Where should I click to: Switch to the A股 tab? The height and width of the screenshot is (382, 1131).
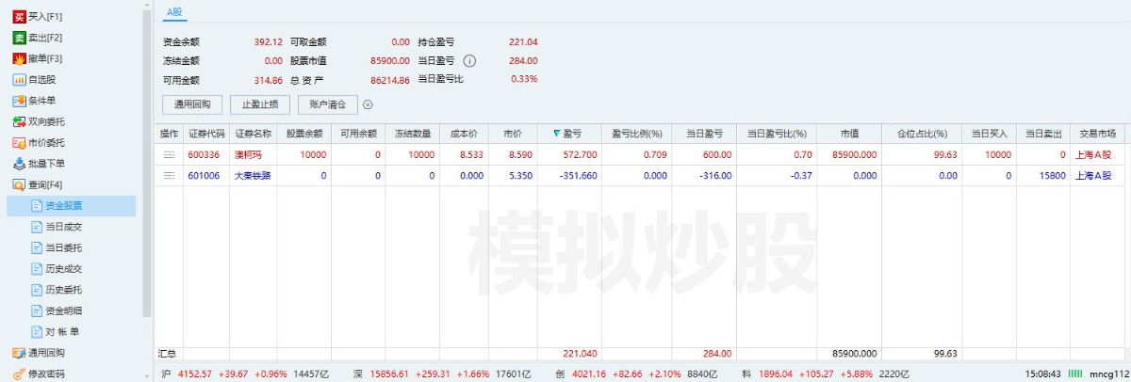[174, 12]
